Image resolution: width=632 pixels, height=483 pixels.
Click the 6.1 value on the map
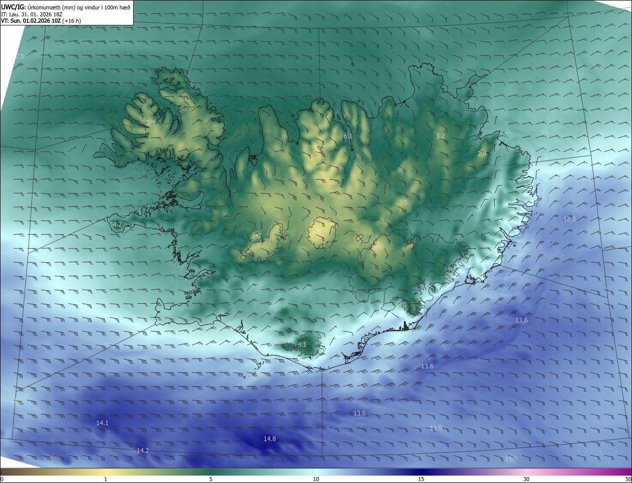tap(348, 136)
